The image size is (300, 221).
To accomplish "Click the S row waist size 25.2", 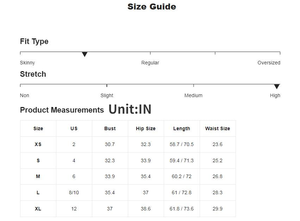I will pyautogui.click(x=218, y=160).
